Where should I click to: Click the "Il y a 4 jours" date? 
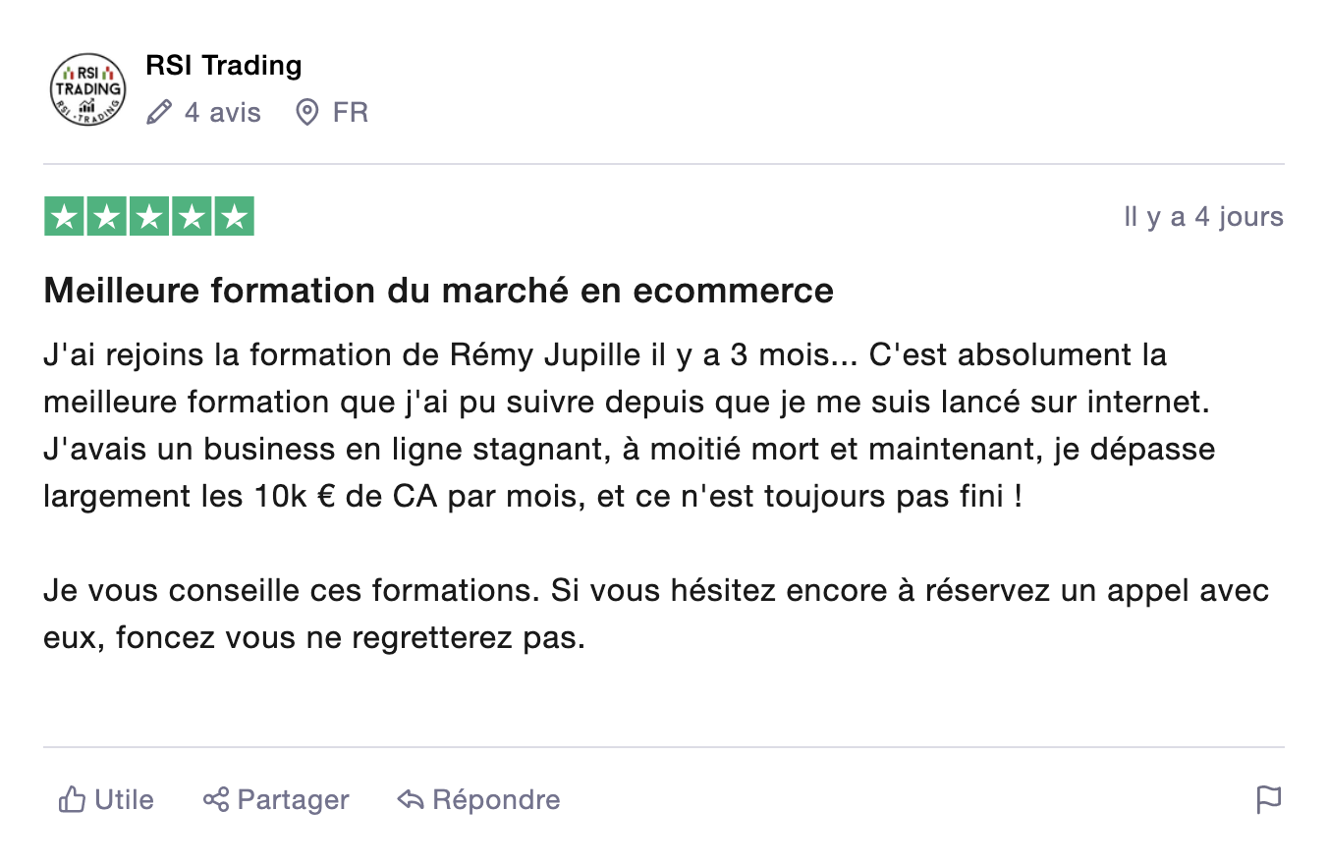pyautogui.click(x=1203, y=217)
